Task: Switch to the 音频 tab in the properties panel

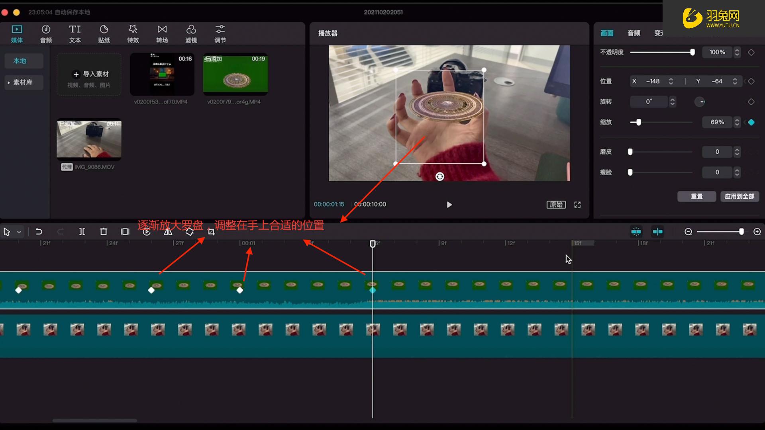Action: (x=634, y=33)
